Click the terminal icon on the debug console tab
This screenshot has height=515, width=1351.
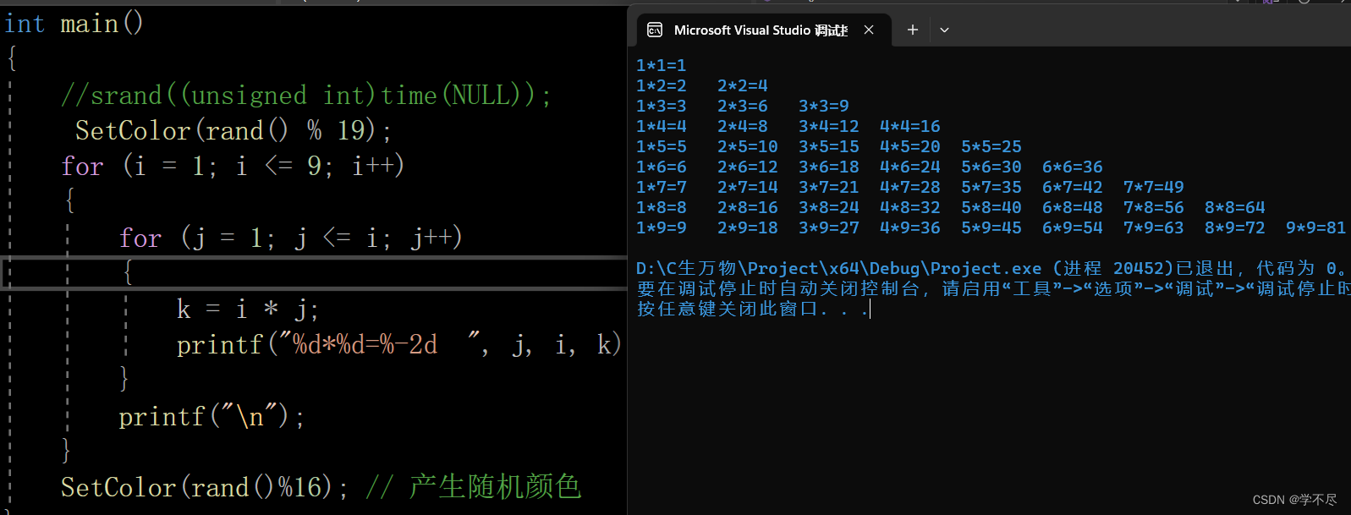(x=655, y=30)
